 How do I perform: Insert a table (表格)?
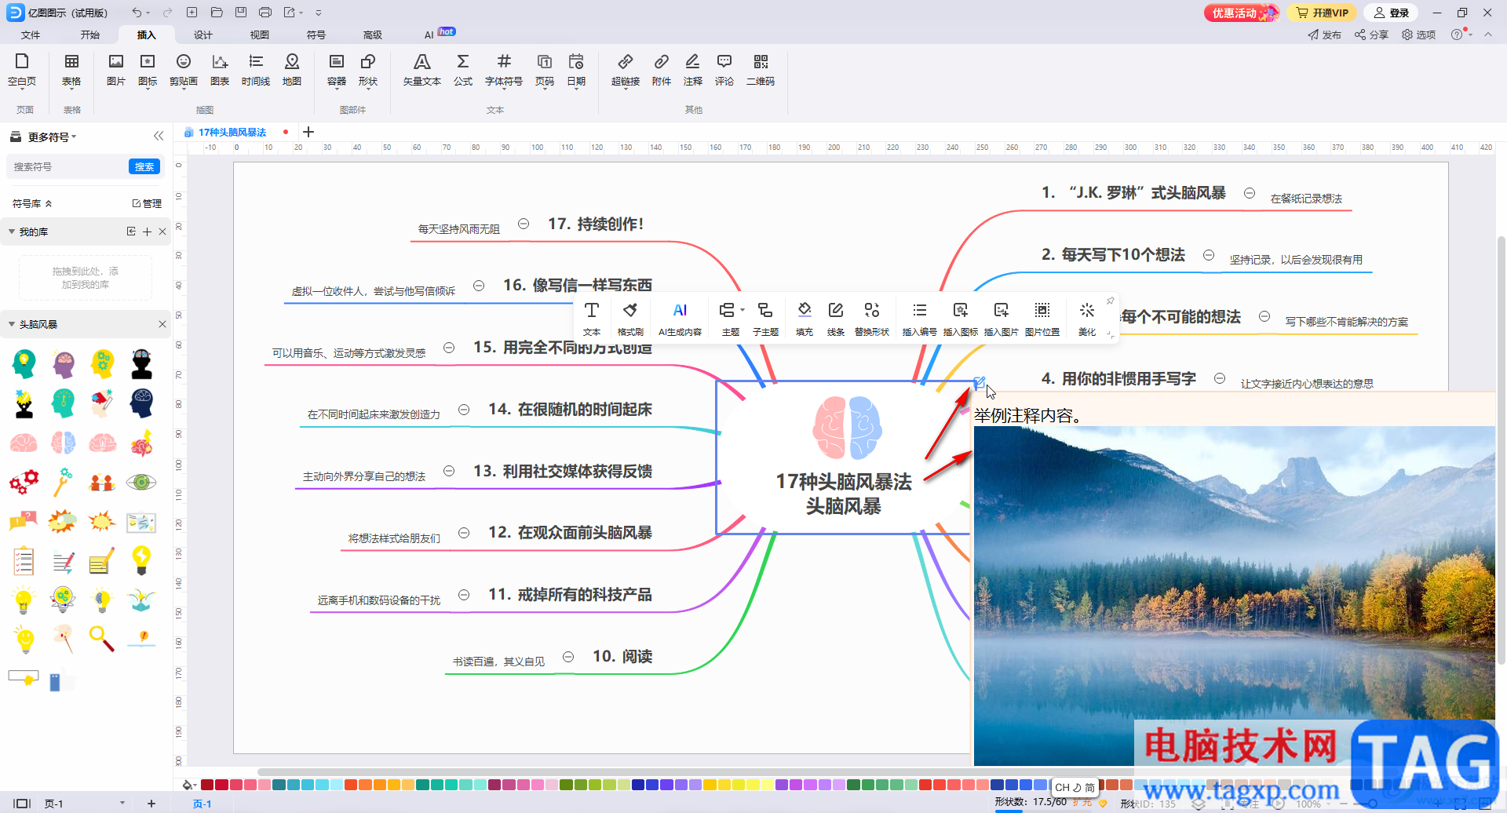(x=71, y=69)
